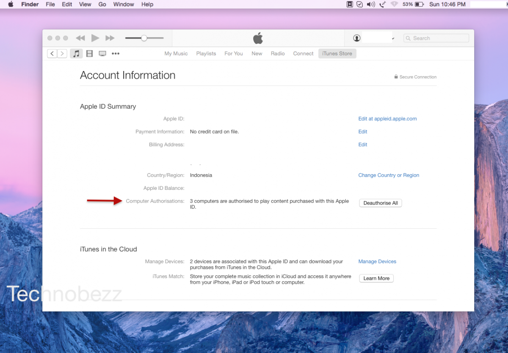Click the phone call menu bar icon
The image size is (508, 353).
[383, 4]
